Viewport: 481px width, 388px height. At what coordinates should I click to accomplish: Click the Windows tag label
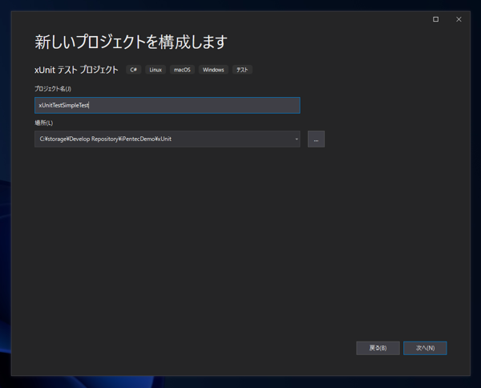click(213, 70)
